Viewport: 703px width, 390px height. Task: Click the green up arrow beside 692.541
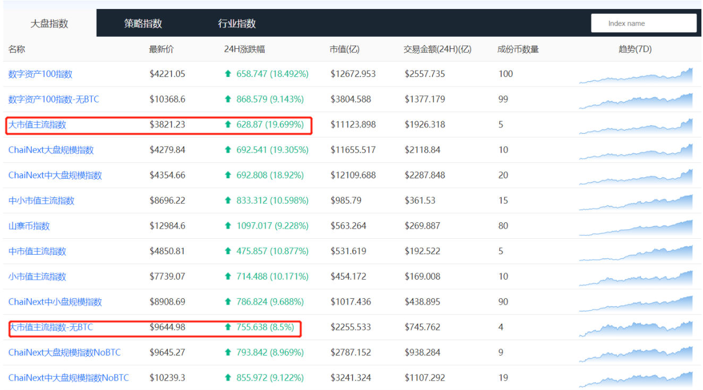click(x=228, y=150)
